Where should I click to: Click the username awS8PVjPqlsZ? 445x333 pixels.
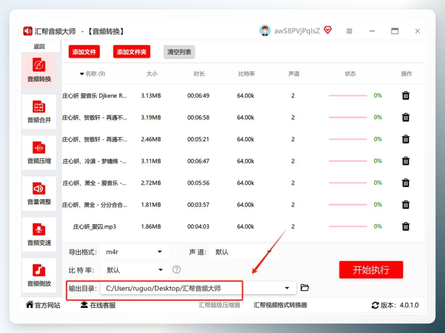coord(297,30)
